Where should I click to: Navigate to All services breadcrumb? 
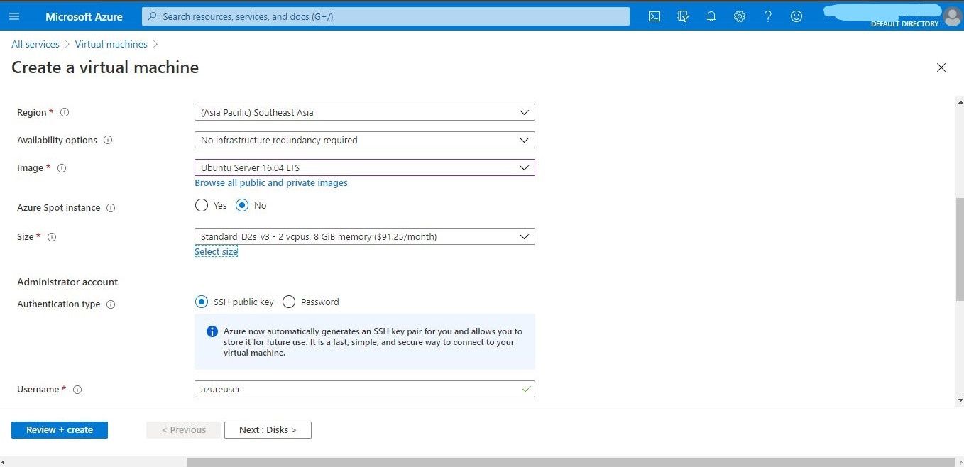[x=35, y=44]
